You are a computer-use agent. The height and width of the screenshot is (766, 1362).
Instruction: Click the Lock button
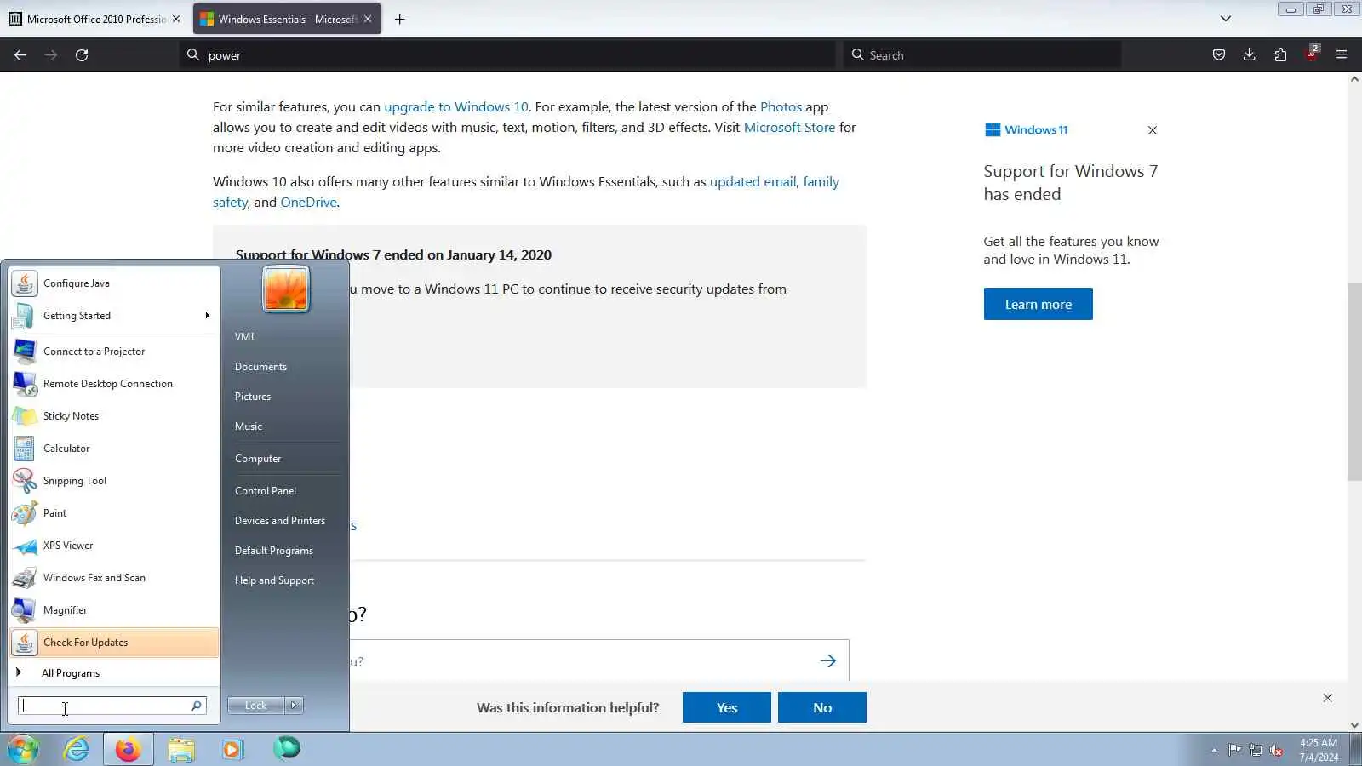(256, 706)
